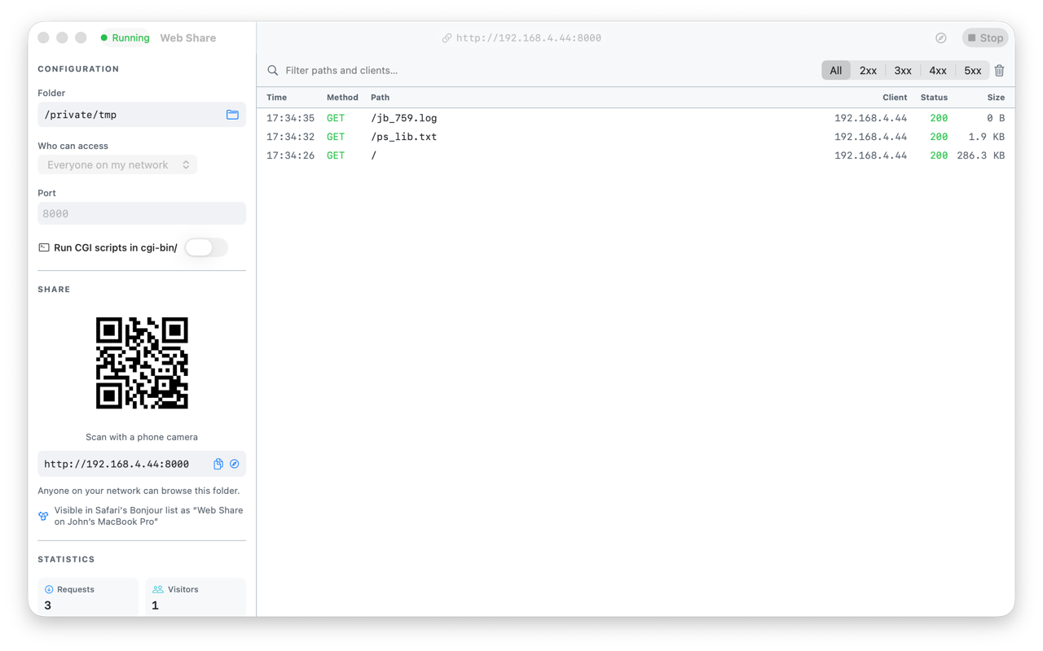The image size is (1043, 651).
Task: Click the 17:34:32 timestamp
Action: pos(290,137)
